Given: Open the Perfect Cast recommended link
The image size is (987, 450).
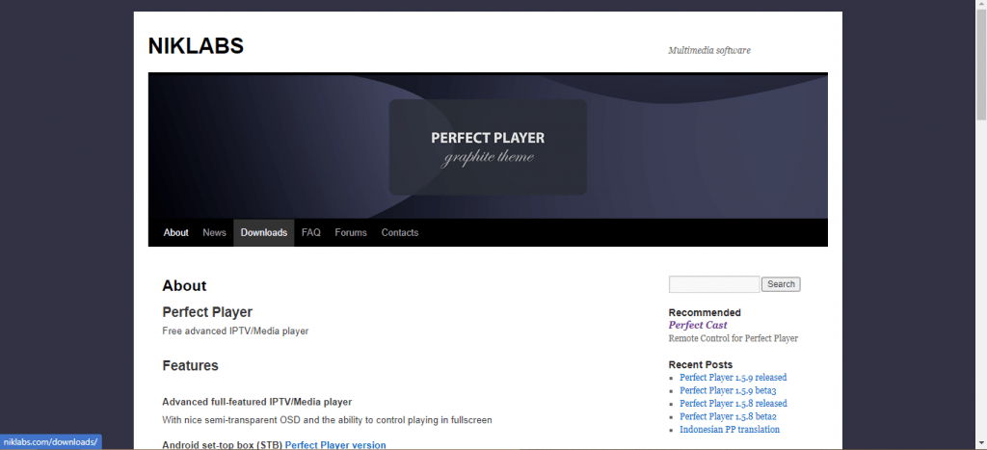Looking at the screenshot, I should pos(698,326).
